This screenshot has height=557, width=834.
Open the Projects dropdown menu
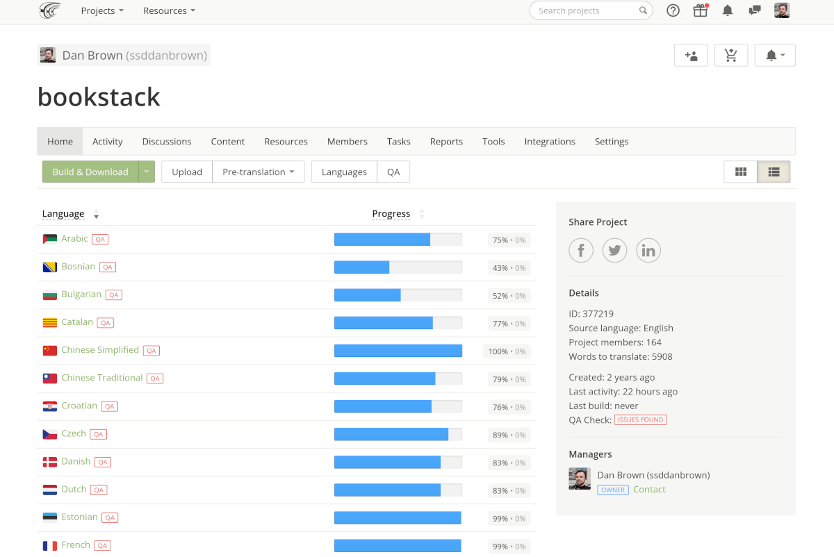point(102,10)
